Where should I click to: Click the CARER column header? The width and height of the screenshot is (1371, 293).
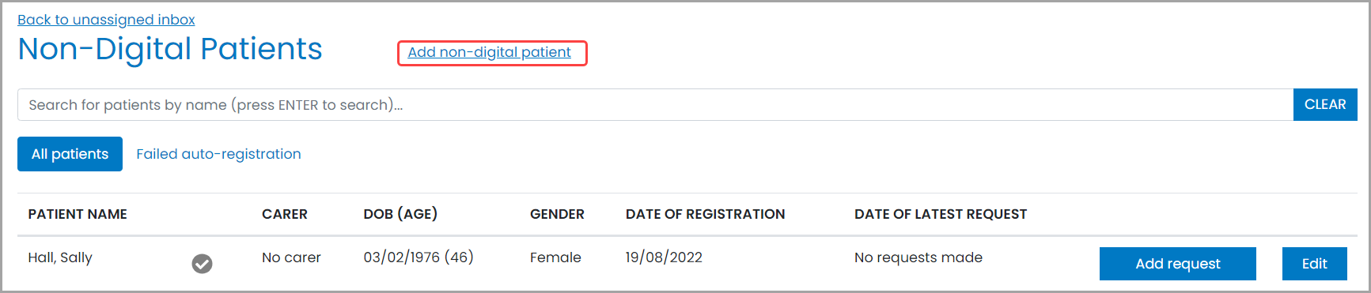(285, 214)
